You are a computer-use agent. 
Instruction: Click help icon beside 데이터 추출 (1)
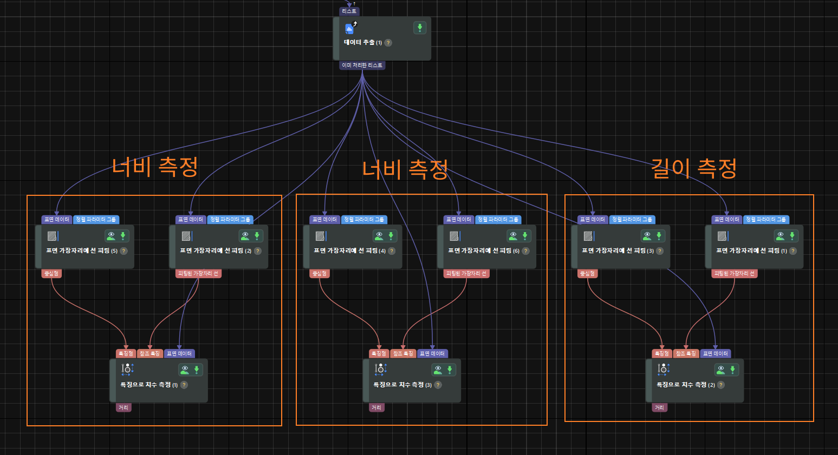(388, 43)
